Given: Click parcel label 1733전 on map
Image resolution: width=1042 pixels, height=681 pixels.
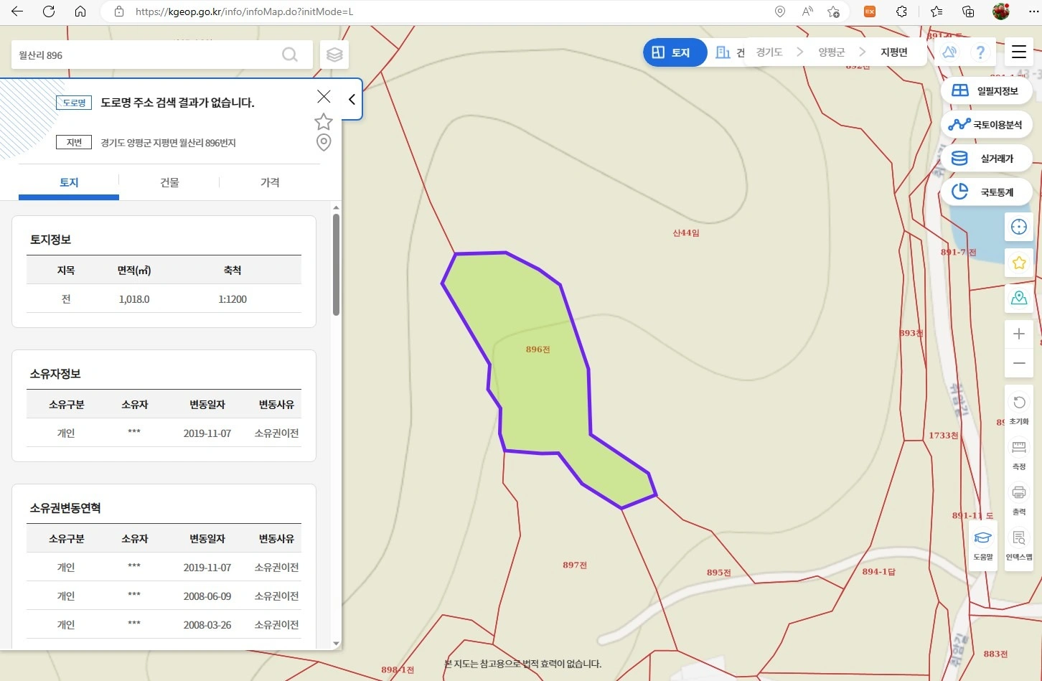Looking at the screenshot, I should (x=943, y=435).
